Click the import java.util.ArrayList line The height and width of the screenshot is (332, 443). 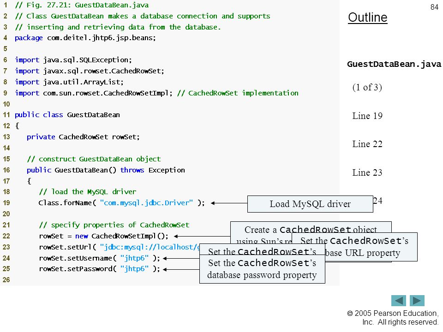(x=69, y=82)
